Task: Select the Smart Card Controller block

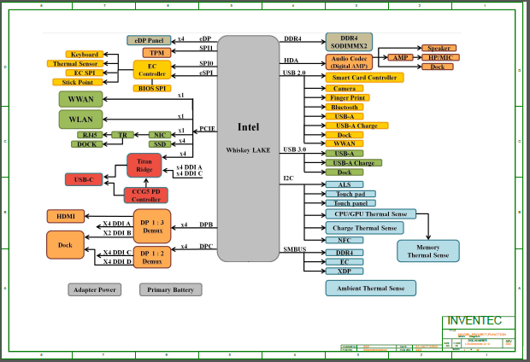Action: point(364,78)
